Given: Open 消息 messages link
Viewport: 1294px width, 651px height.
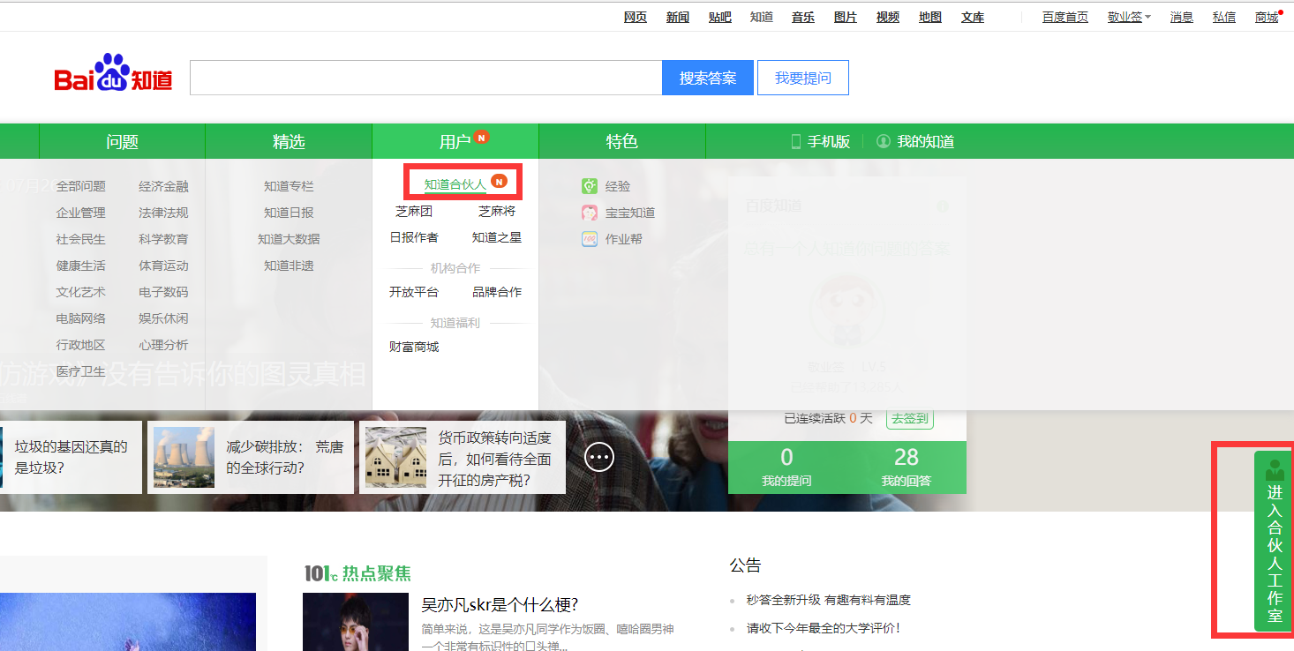Looking at the screenshot, I should (x=1182, y=17).
